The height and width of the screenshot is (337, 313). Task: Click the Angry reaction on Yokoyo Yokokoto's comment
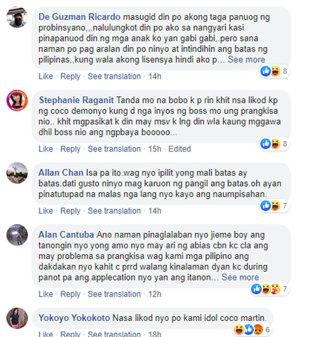[258, 329]
